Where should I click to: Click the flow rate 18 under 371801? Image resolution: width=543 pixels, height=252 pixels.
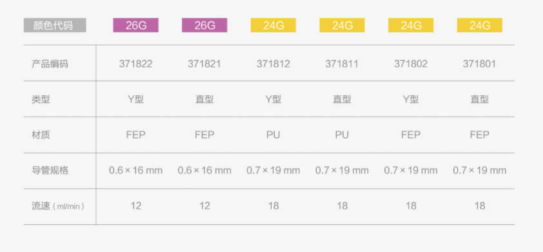pyautogui.click(x=480, y=206)
